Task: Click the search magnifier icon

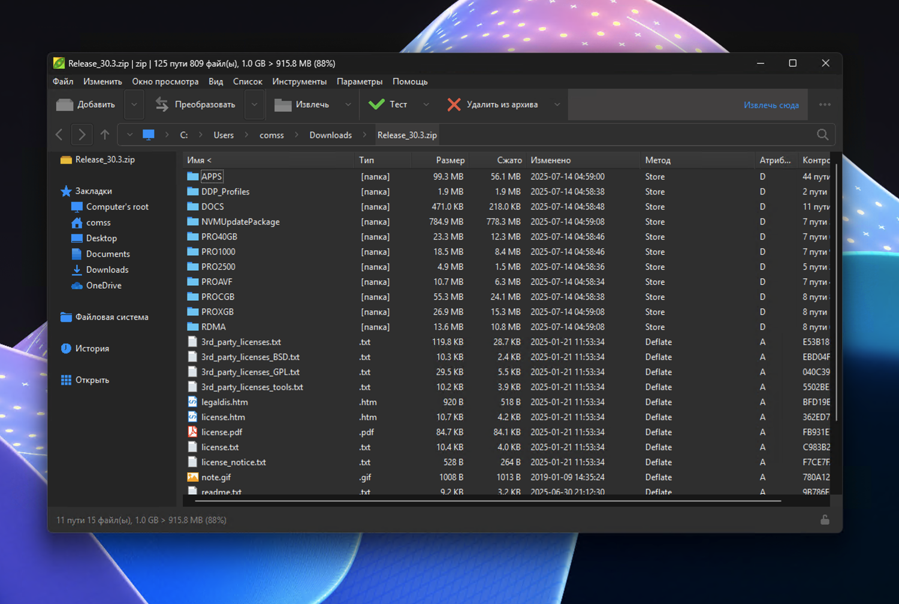Action: [x=822, y=135]
